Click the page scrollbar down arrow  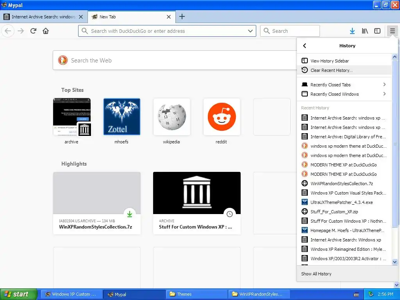[x=397, y=285]
